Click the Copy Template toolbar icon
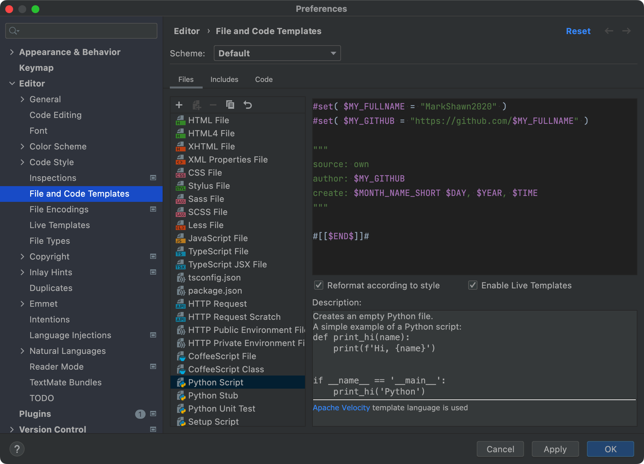Image resolution: width=644 pixels, height=464 pixels. tap(230, 105)
